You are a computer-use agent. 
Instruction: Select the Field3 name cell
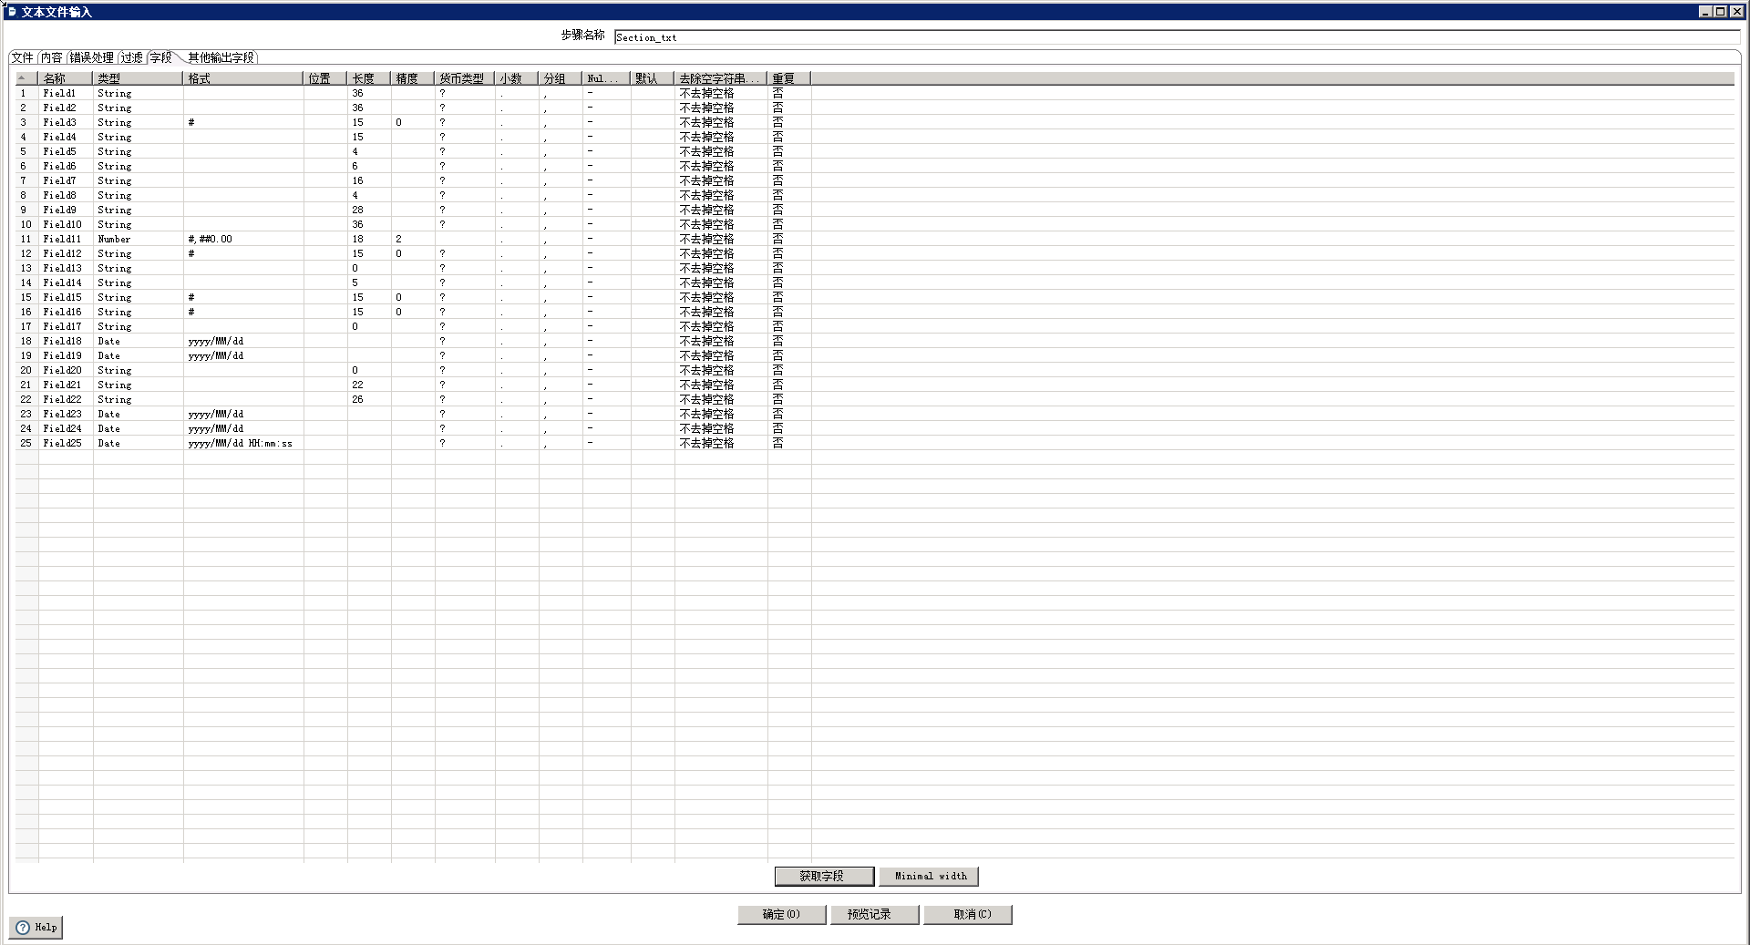[x=66, y=122]
